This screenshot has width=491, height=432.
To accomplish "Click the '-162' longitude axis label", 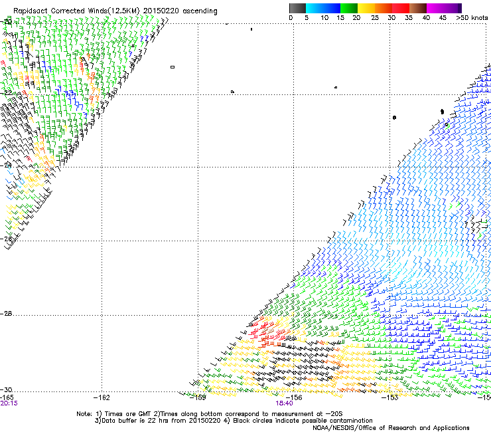I will pyautogui.click(x=102, y=397).
